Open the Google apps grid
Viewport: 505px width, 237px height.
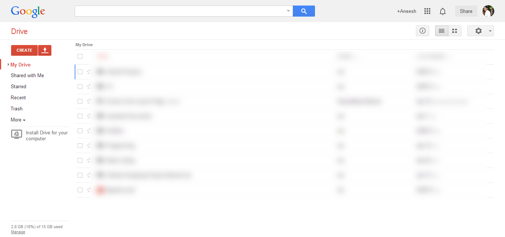[x=427, y=11]
